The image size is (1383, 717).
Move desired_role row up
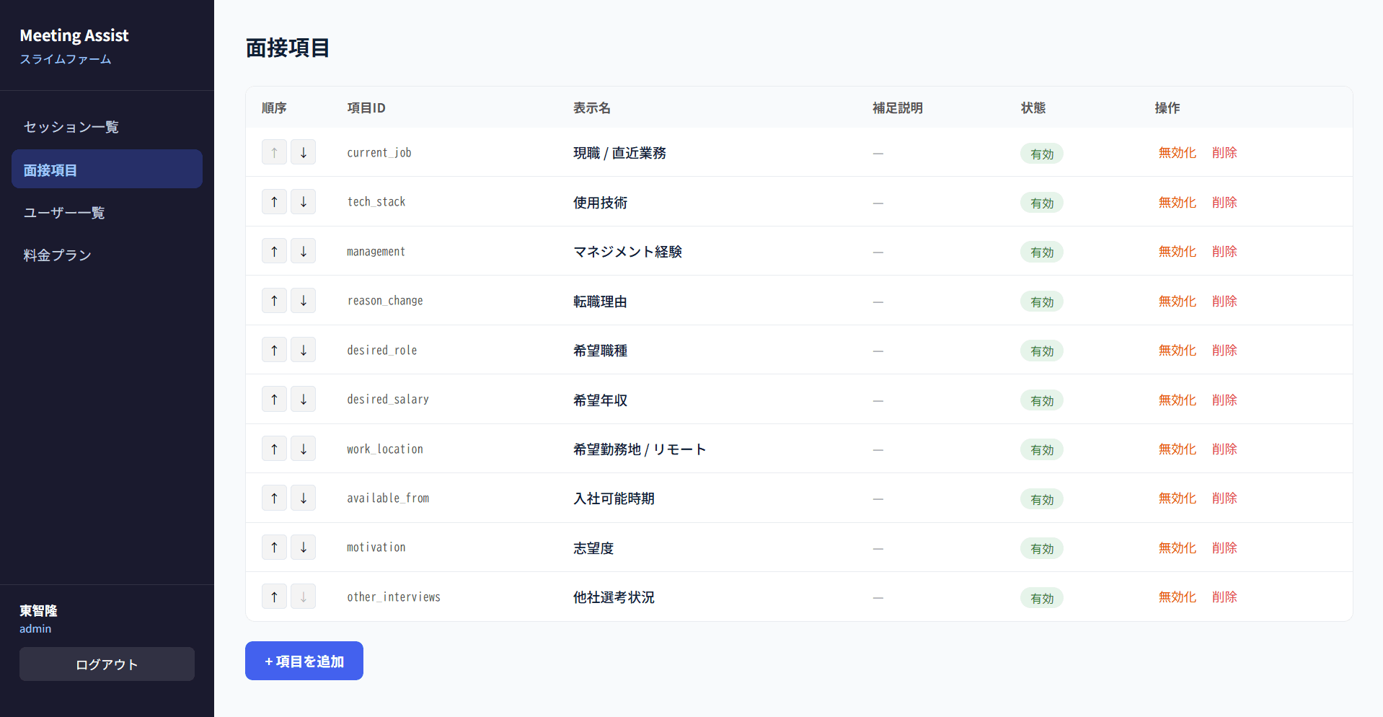pyautogui.click(x=274, y=350)
